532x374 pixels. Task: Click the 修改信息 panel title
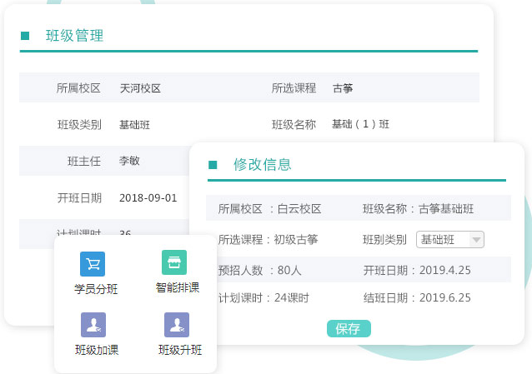pos(262,165)
